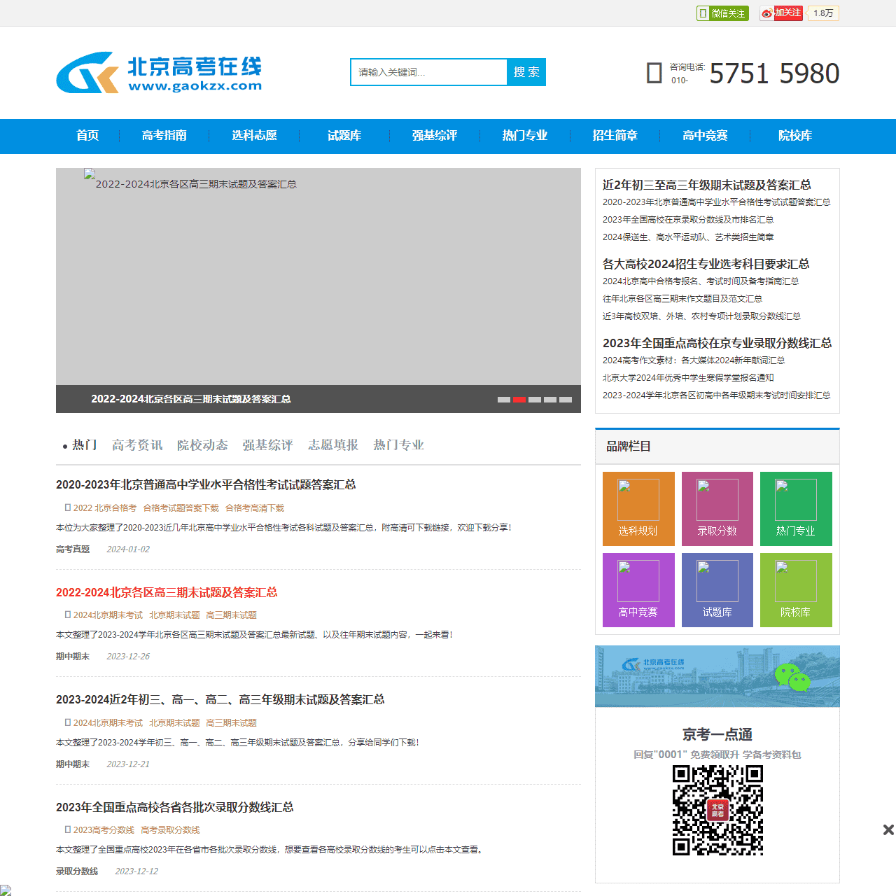The height and width of the screenshot is (896, 896).
Task: Open 强基综评 in the navigation bar
Action: (x=435, y=136)
